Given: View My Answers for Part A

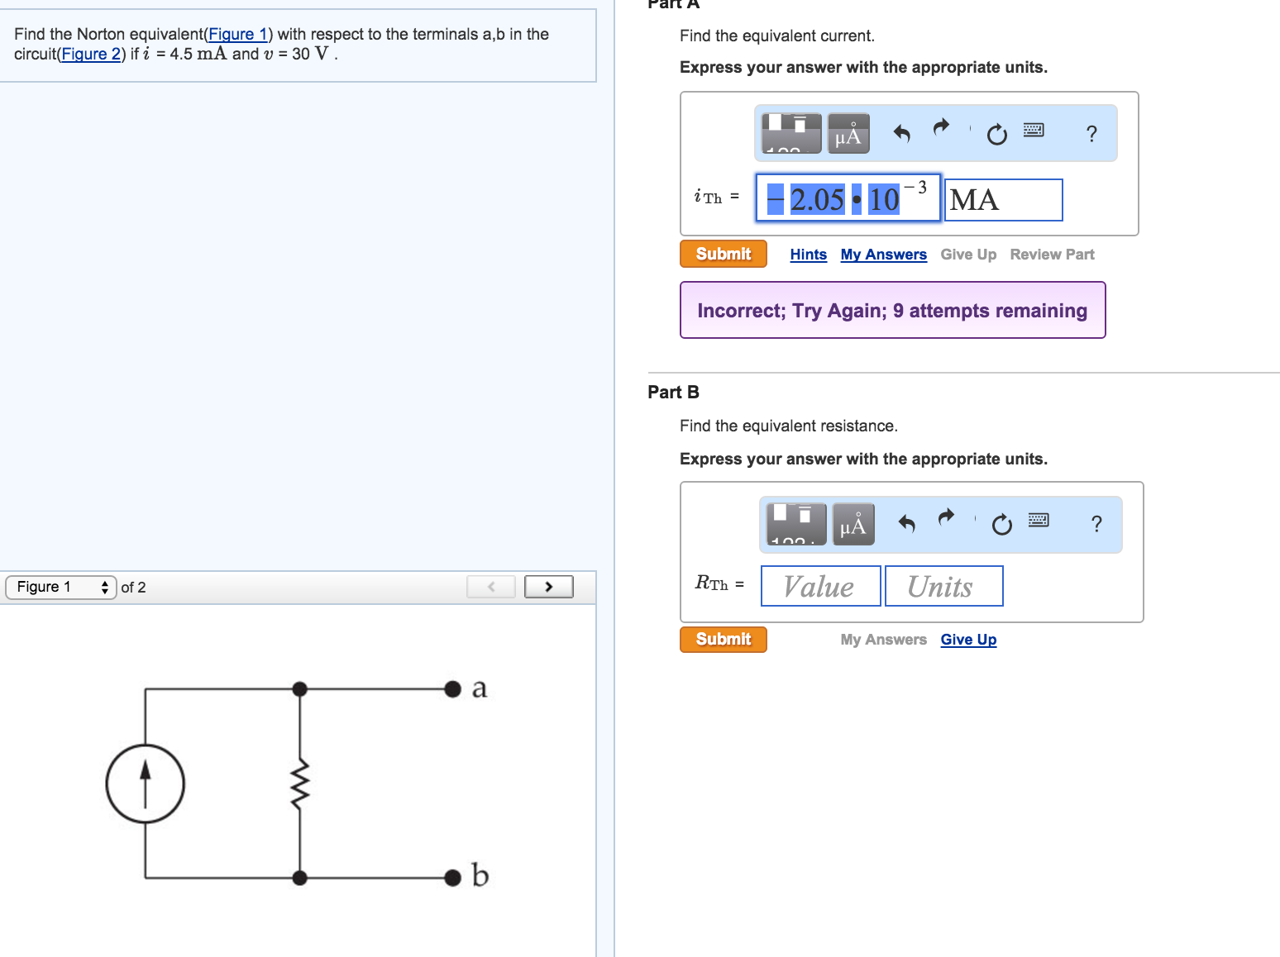Looking at the screenshot, I should click(x=883, y=254).
